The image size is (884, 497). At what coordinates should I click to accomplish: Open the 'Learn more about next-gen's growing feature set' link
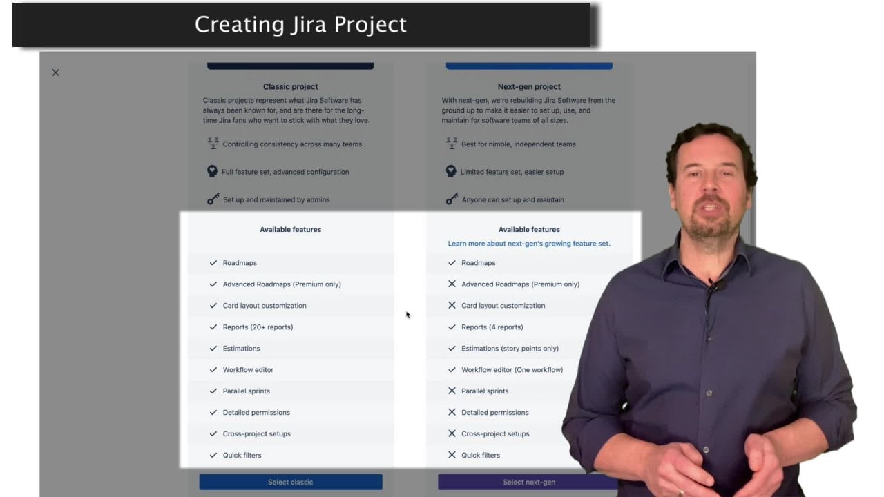click(528, 244)
